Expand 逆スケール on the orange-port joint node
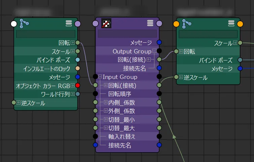 [x=181, y=77]
